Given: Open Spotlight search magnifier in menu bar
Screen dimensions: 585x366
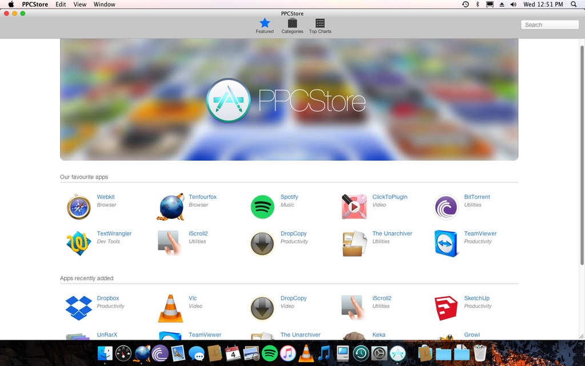Looking at the screenshot, I should click(x=574, y=5).
